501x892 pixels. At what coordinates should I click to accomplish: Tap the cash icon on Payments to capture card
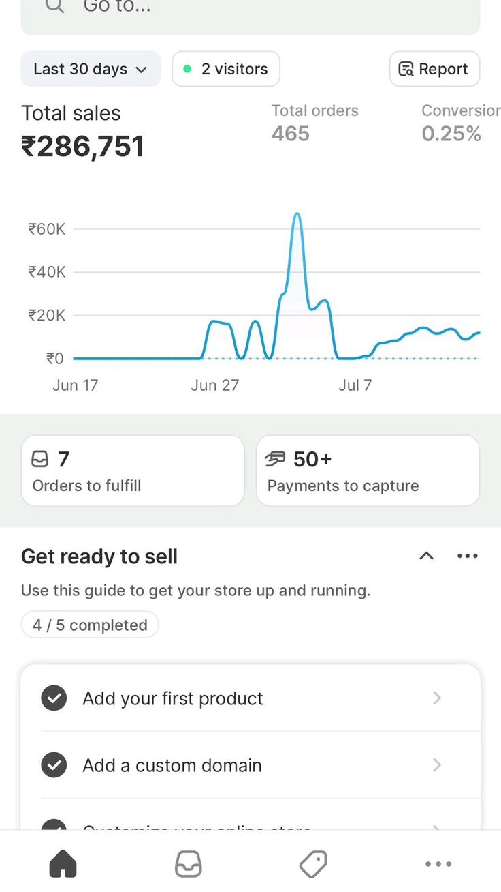(275, 460)
